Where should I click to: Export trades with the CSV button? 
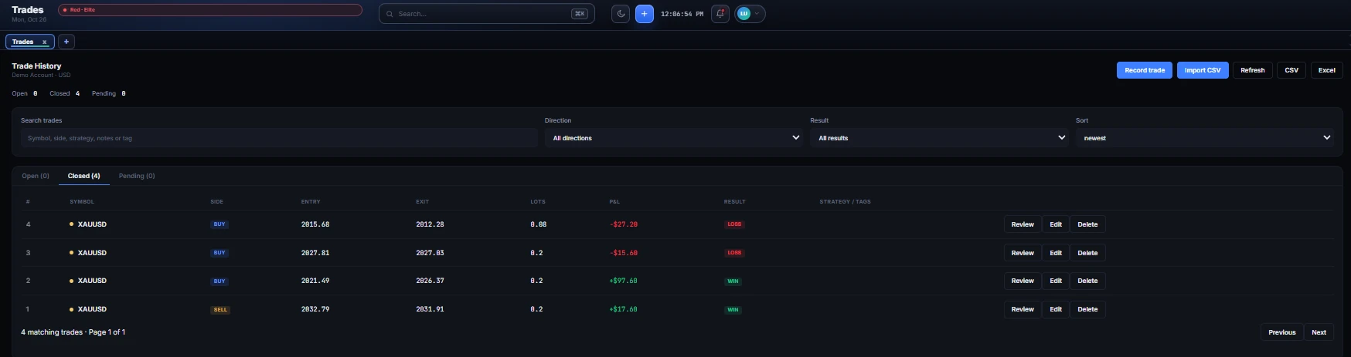point(1291,70)
